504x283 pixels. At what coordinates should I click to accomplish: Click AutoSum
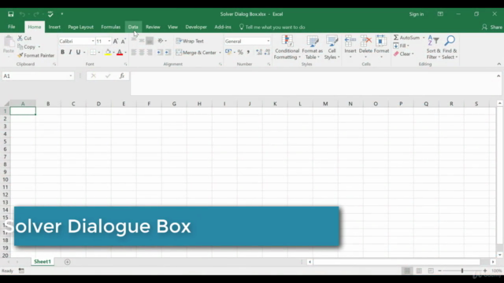click(406, 38)
